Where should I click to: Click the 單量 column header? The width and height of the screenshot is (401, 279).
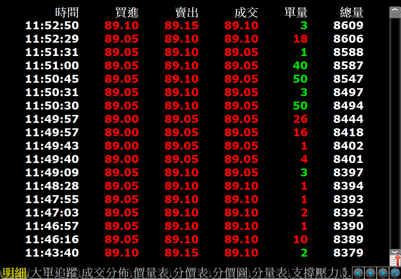tap(296, 12)
